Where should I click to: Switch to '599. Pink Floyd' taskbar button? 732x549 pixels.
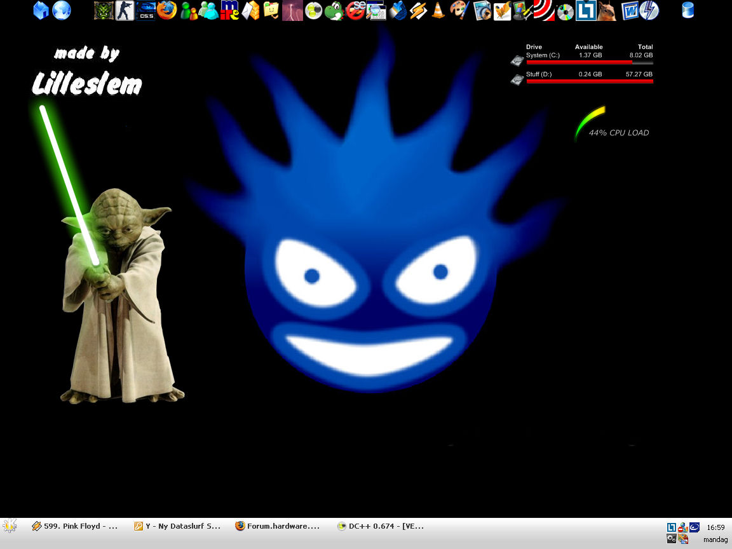coord(75,526)
